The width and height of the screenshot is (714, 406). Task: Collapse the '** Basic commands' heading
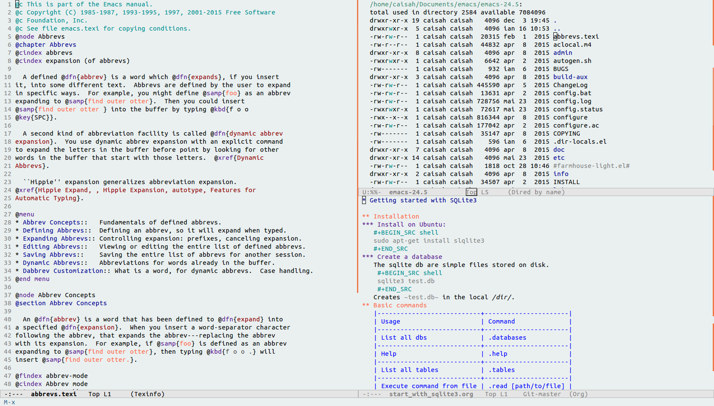point(394,305)
